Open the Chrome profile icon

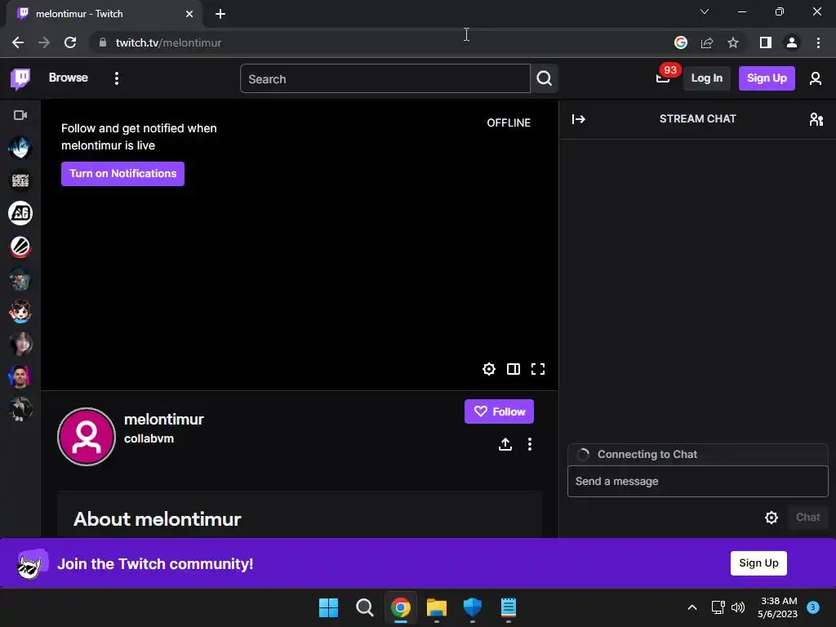pos(792,42)
